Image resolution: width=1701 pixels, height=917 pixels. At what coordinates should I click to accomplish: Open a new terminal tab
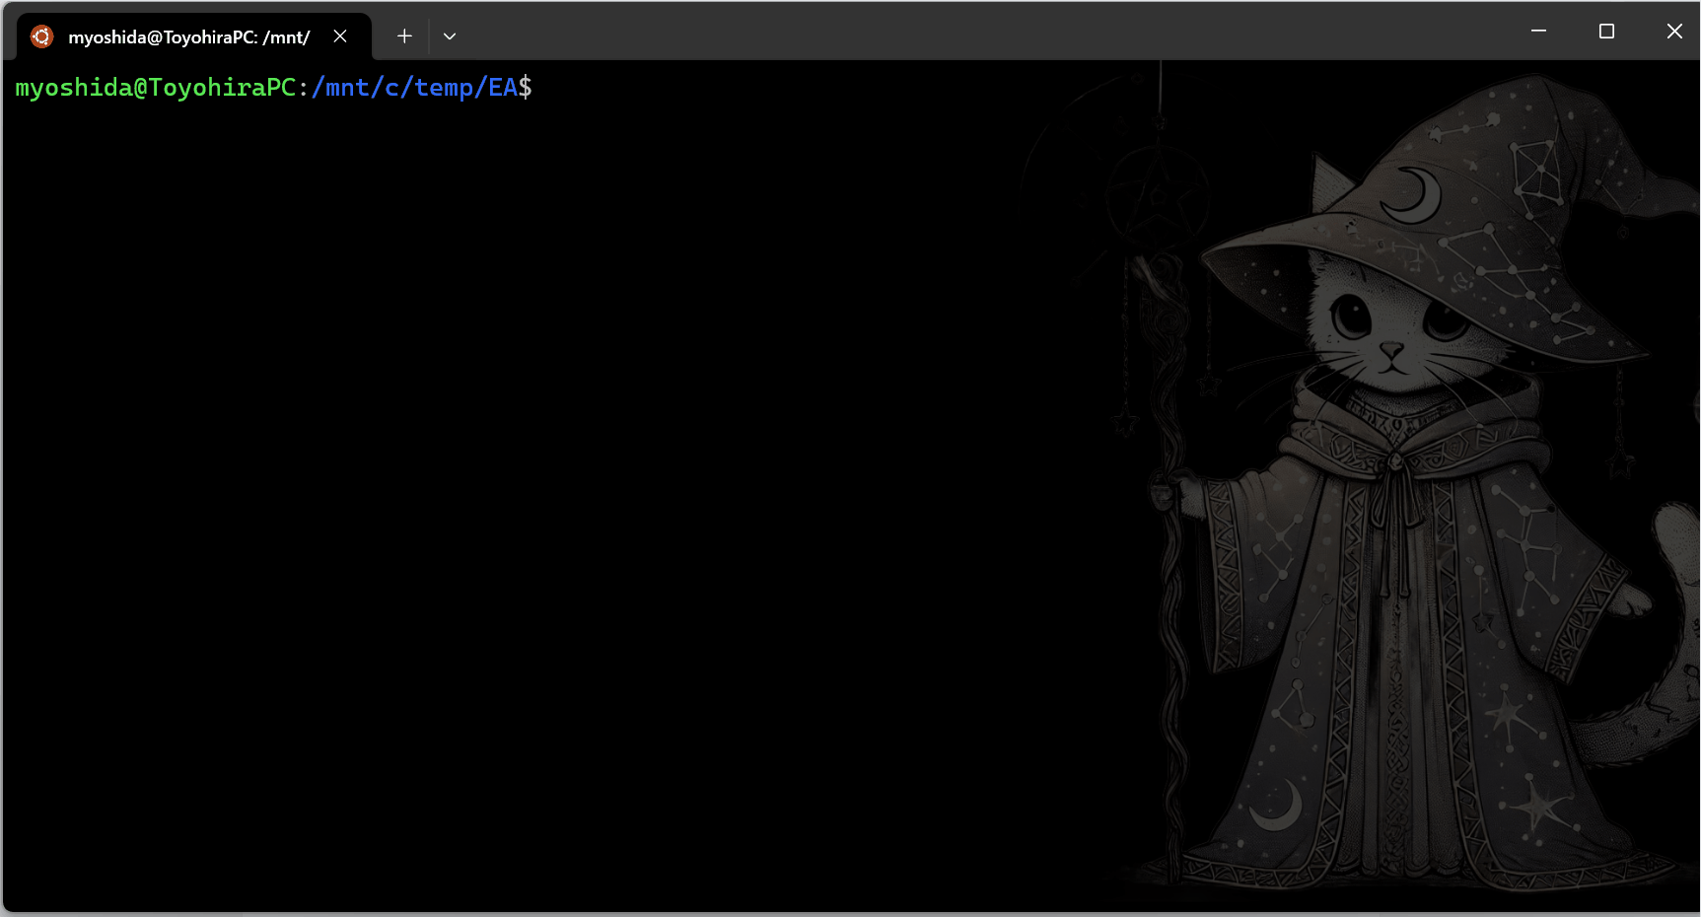[404, 36]
